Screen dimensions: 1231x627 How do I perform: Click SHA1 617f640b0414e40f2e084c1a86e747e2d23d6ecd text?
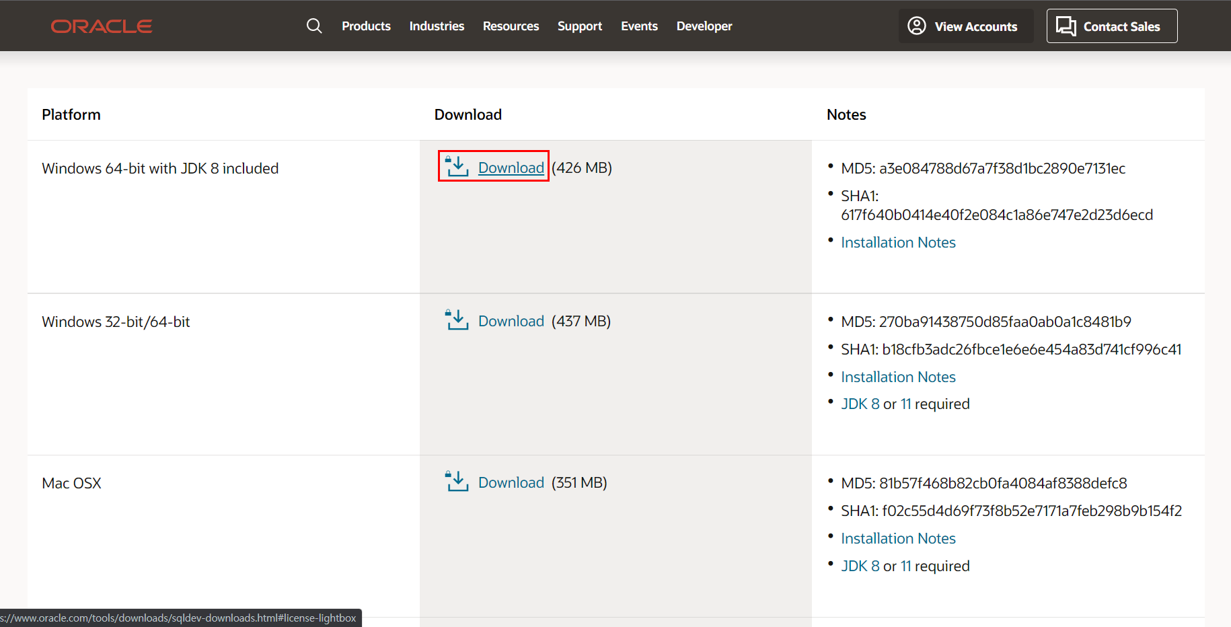click(997, 205)
